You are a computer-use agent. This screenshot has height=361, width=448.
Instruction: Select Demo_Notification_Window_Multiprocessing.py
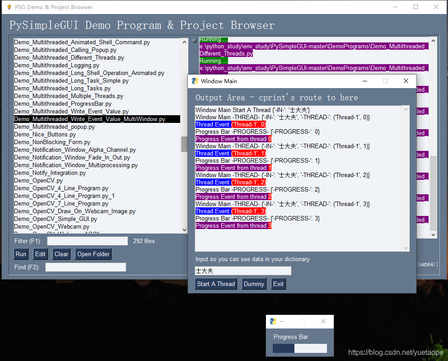tap(97, 165)
